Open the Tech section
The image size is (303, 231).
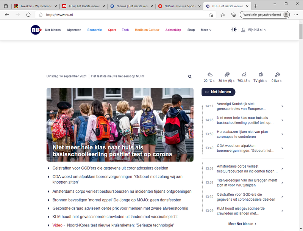point(125,30)
